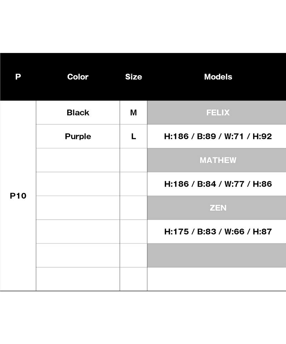This screenshot has width=286, height=344.
Task: Click measurements H:186 / B:89 / W:71 / H:92
Action: pyautogui.click(x=218, y=137)
